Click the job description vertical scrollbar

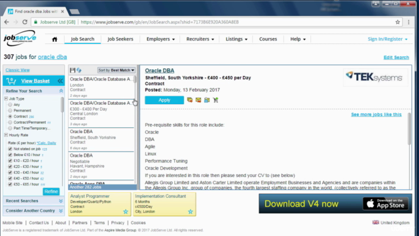tap(409, 129)
